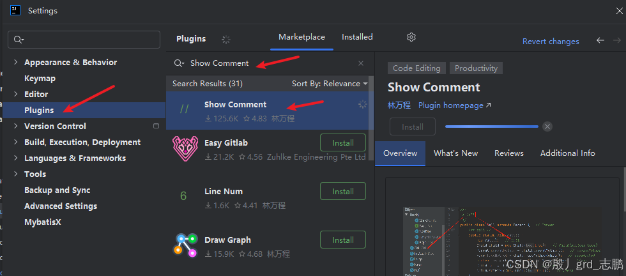Open the Additional Info tab

(x=568, y=153)
